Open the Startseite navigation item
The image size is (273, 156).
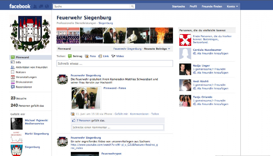pyautogui.click(x=178, y=6)
